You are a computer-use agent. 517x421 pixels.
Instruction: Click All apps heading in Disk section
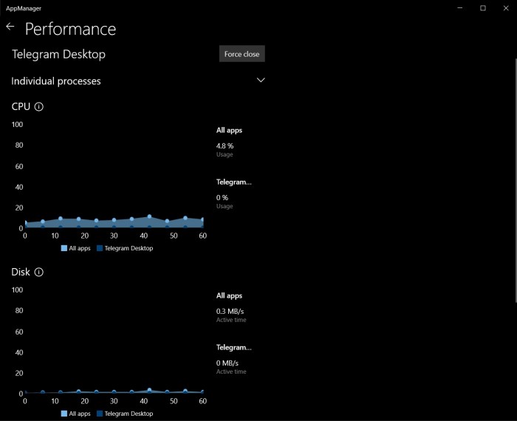[x=229, y=295]
